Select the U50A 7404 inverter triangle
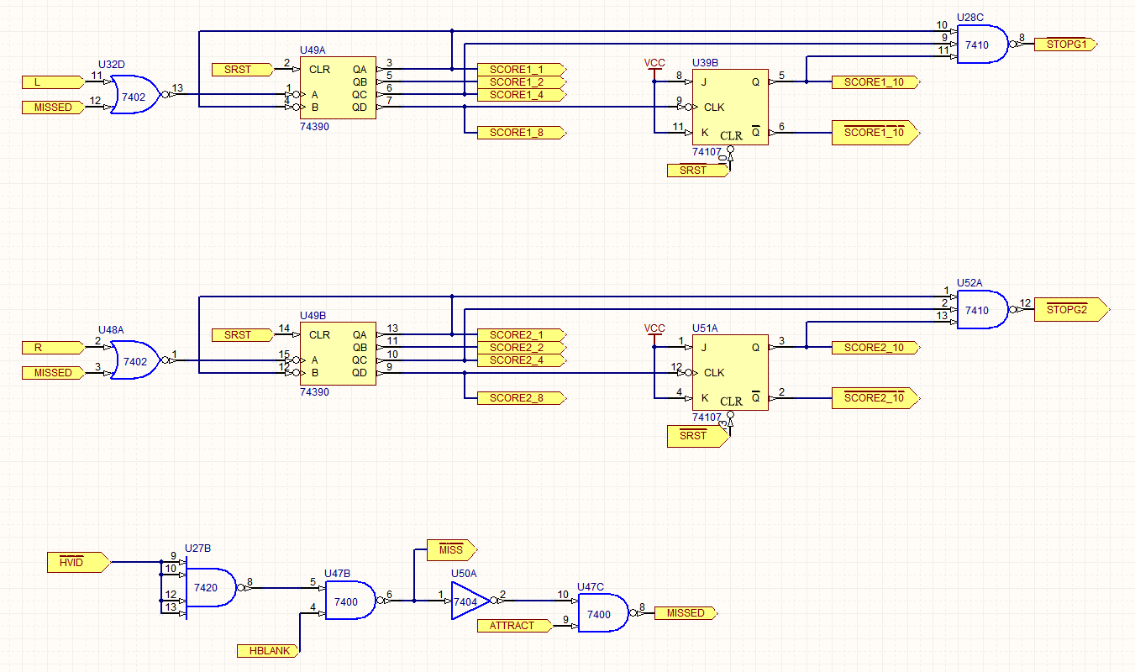1135x672 pixels. 470,601
